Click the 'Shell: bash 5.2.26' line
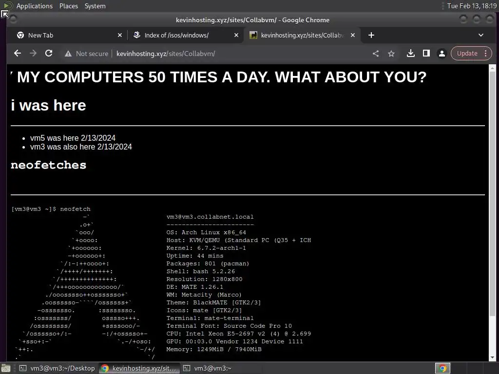The image size is (499, 374). 200,271
